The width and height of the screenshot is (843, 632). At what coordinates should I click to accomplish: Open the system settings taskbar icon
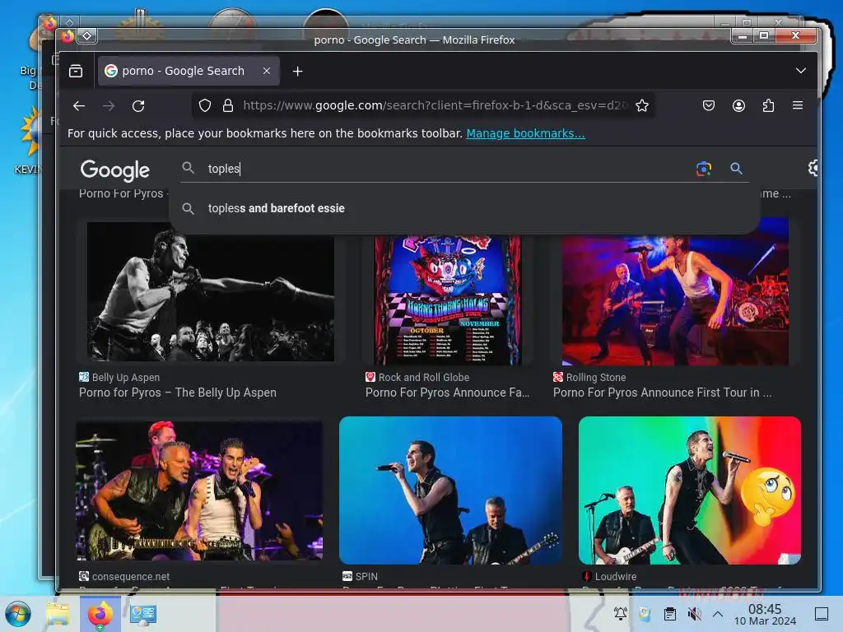(x=143, y=614)
